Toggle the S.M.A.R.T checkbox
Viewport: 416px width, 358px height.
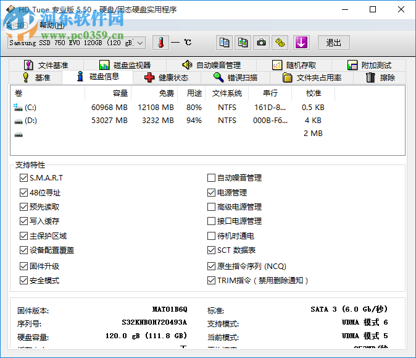point(23,178)
